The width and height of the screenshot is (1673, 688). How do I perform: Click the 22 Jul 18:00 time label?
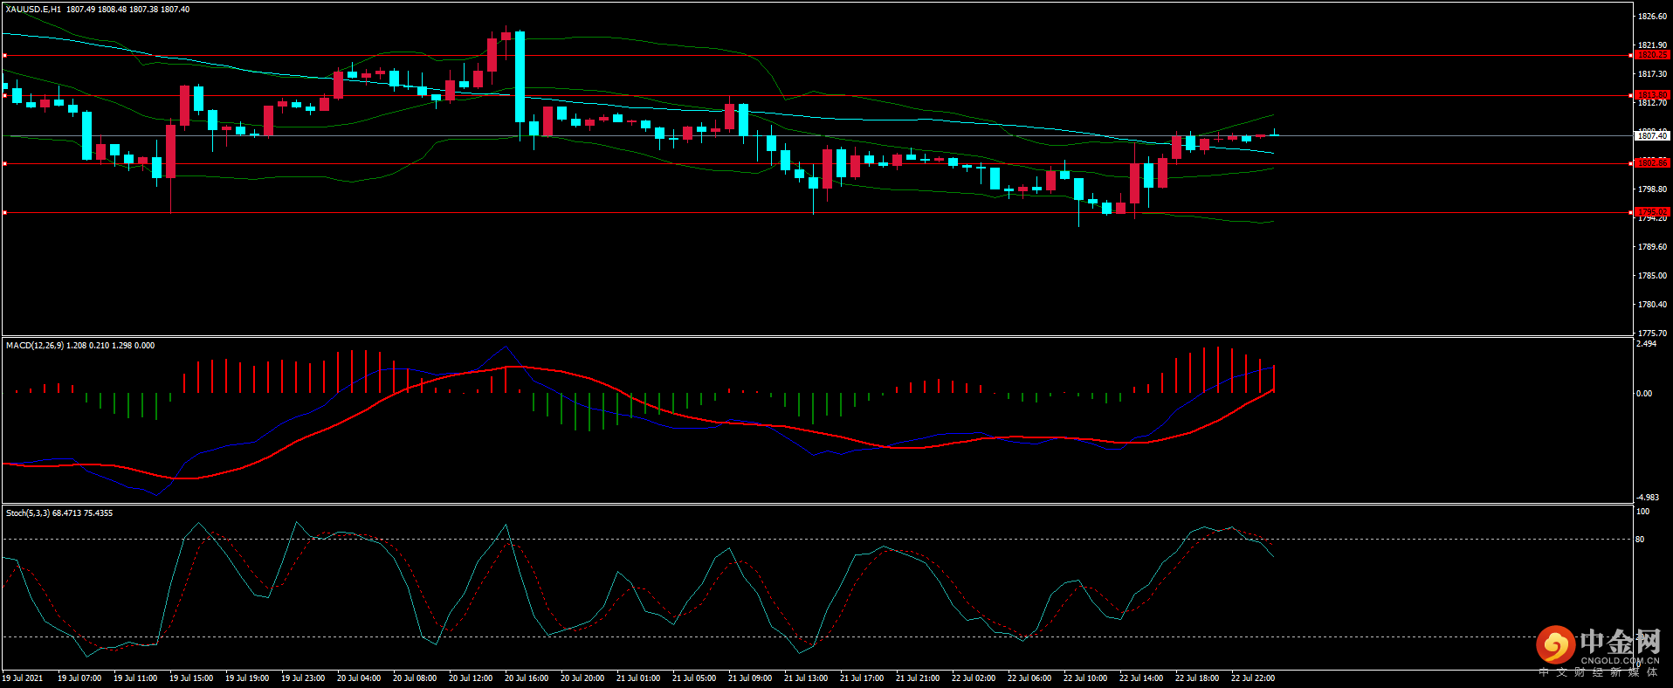(x=1197, y=678)
